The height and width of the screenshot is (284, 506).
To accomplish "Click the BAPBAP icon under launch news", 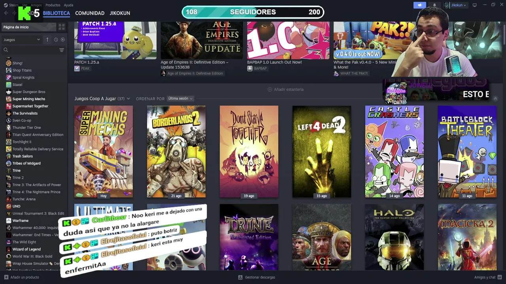I will click(x=250, y=68).
